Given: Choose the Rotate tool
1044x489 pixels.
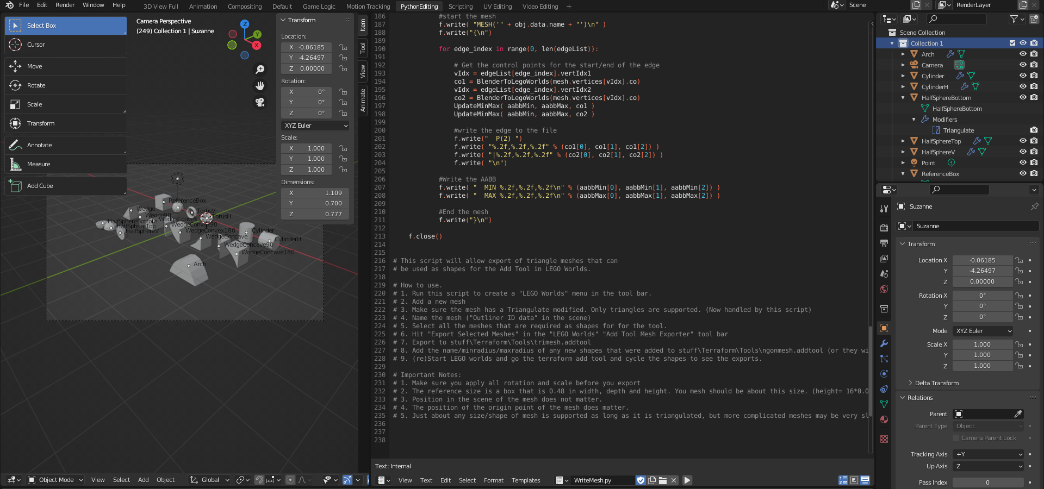Looking at the screenshot, I should [x=66, y=85].
